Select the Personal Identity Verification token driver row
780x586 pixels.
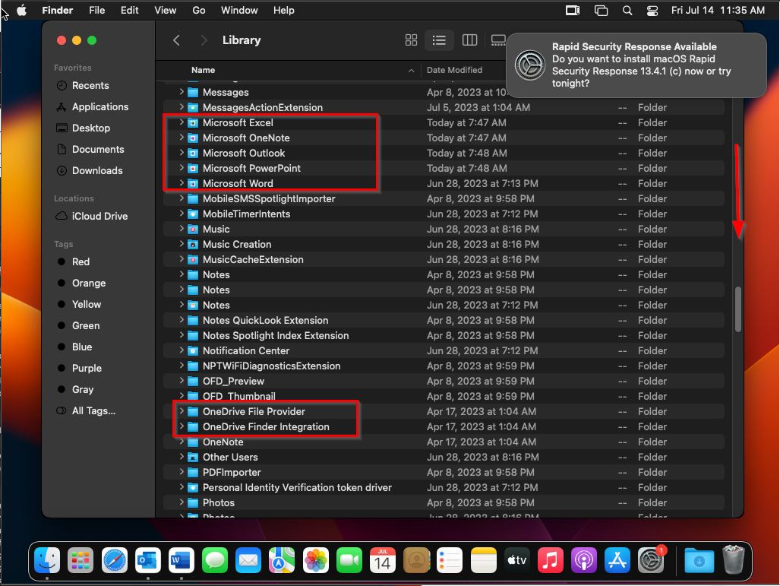pos(443,487)
